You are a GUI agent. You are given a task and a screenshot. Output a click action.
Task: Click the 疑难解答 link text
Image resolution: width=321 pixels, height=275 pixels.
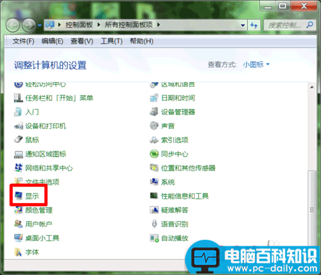coord(175,210)
